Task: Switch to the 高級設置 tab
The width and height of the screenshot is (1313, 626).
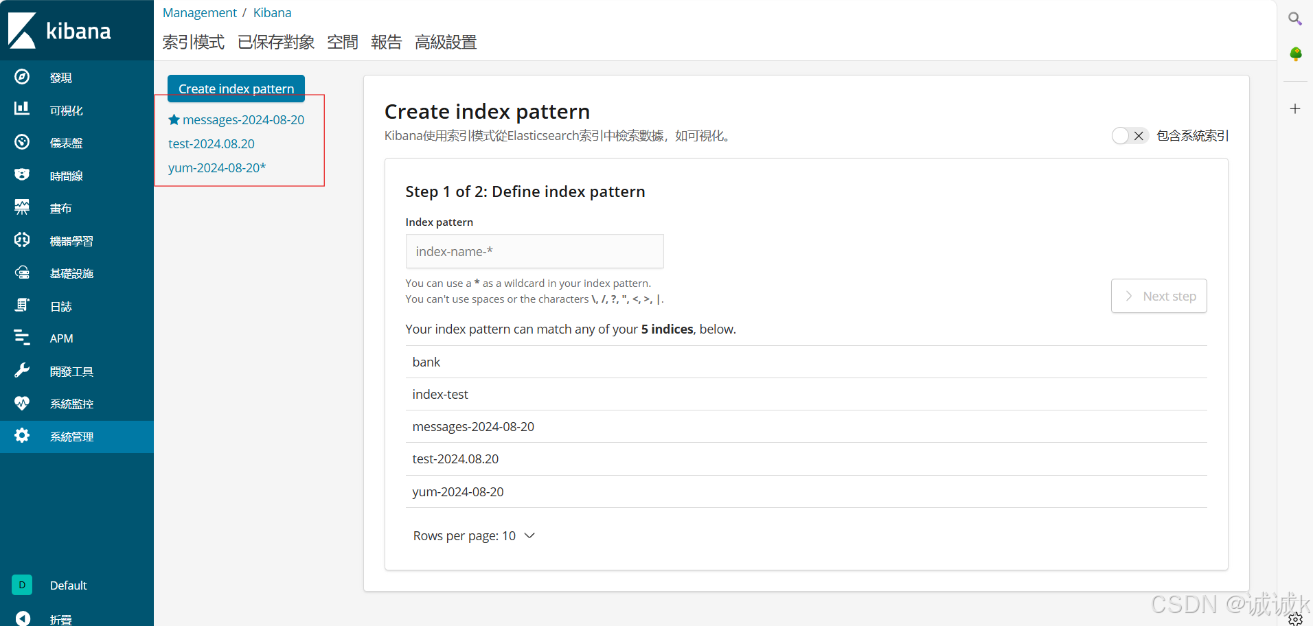Action: [446, 43]
